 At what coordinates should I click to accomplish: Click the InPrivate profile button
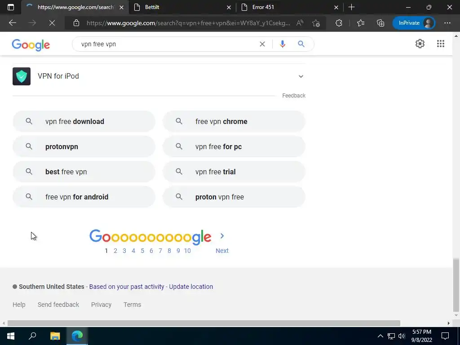pyautogui.click(x=414, y=23)
